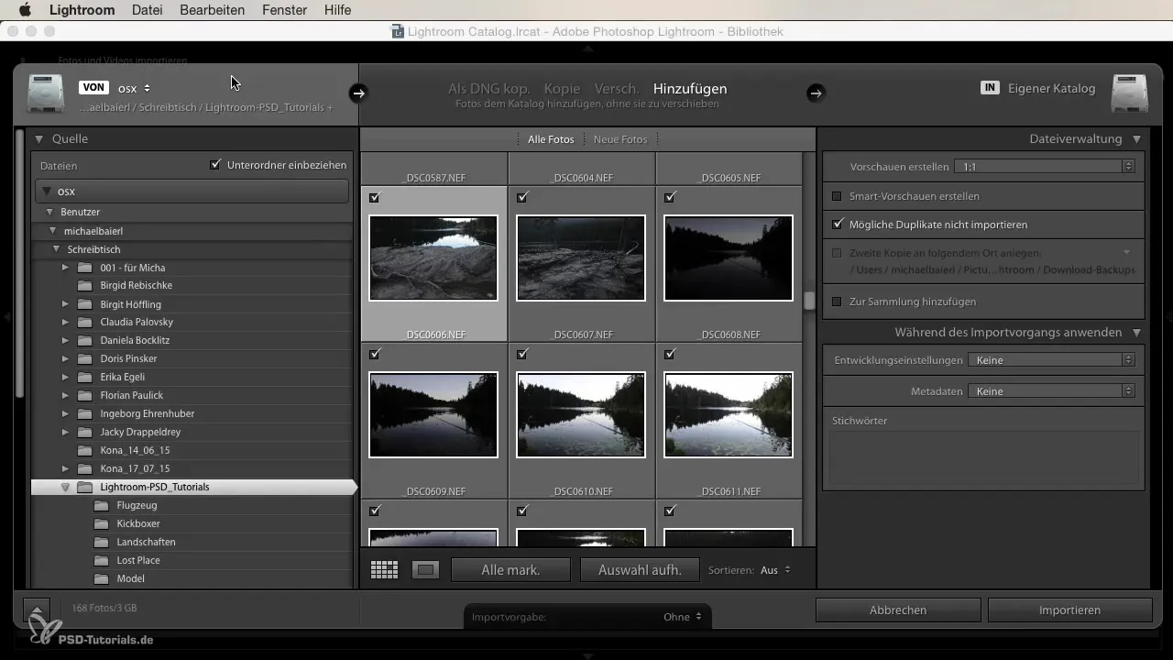Click Alle mark. button
This screenshot has height=660, width=1173.
tap(510, 570)
